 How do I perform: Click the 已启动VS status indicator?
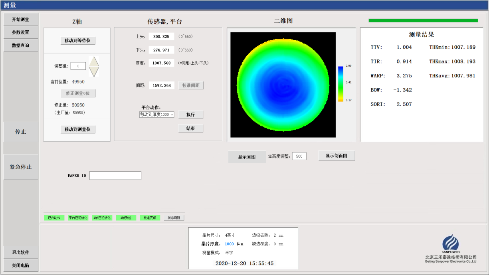54,218
